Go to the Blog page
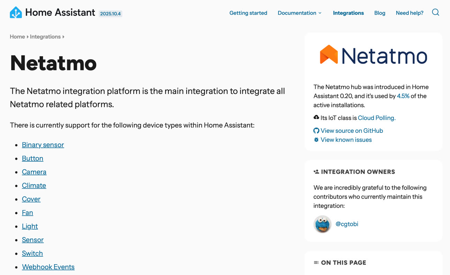The width and height of the screenshot is (450, 275). pos(379,13)
